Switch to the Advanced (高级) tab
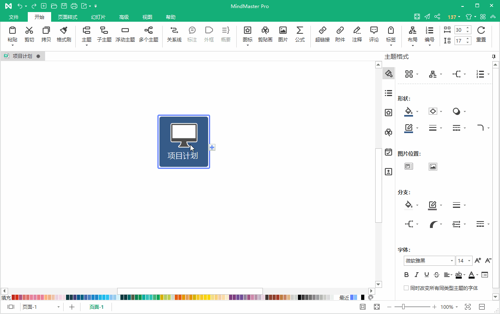 (124, 17)
